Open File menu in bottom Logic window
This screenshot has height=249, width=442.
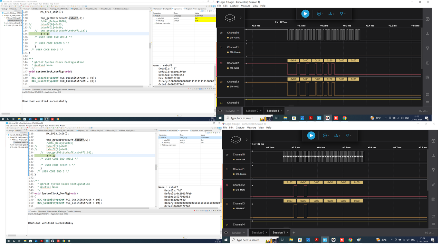pyautogui.click(x=225, y=128)
